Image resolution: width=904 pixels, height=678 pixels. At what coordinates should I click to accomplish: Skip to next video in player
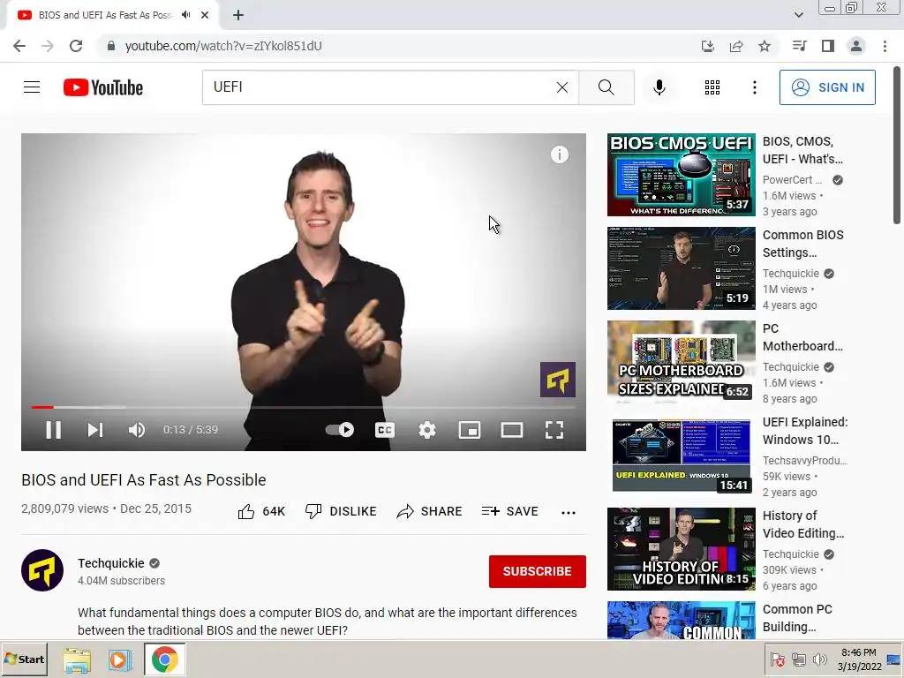click(95, 430)
